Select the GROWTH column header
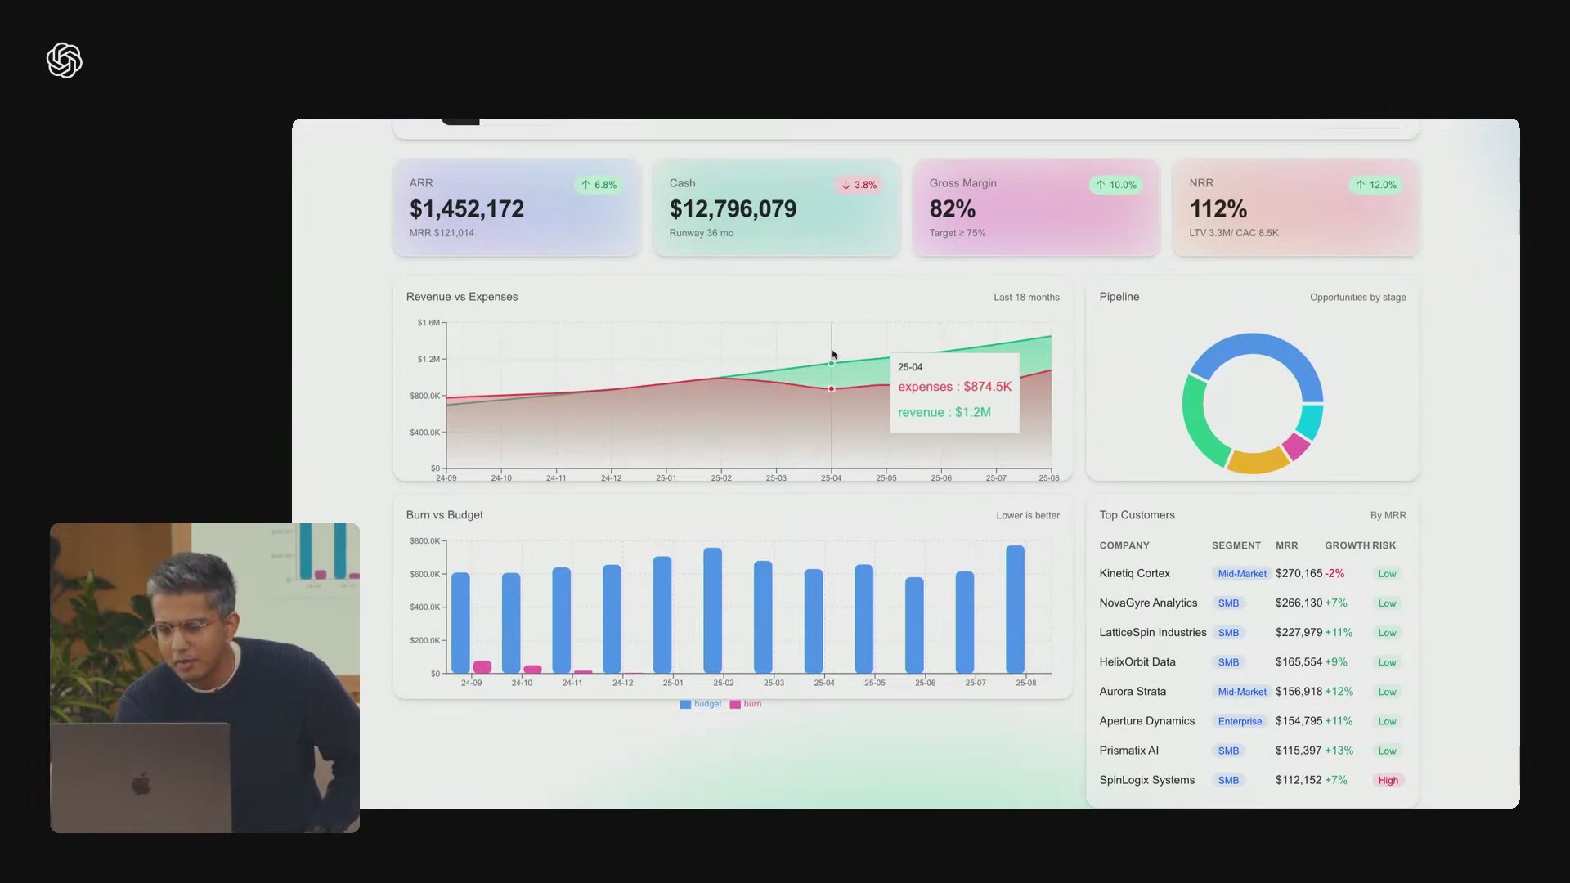This screenshot has height=883, width=1570. tap(1343, 545)
